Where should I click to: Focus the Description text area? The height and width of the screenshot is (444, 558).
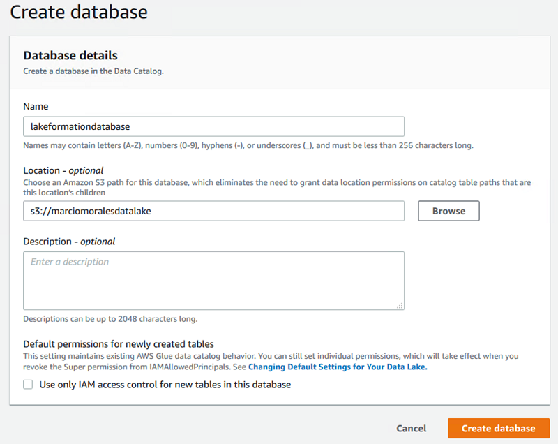213,280
